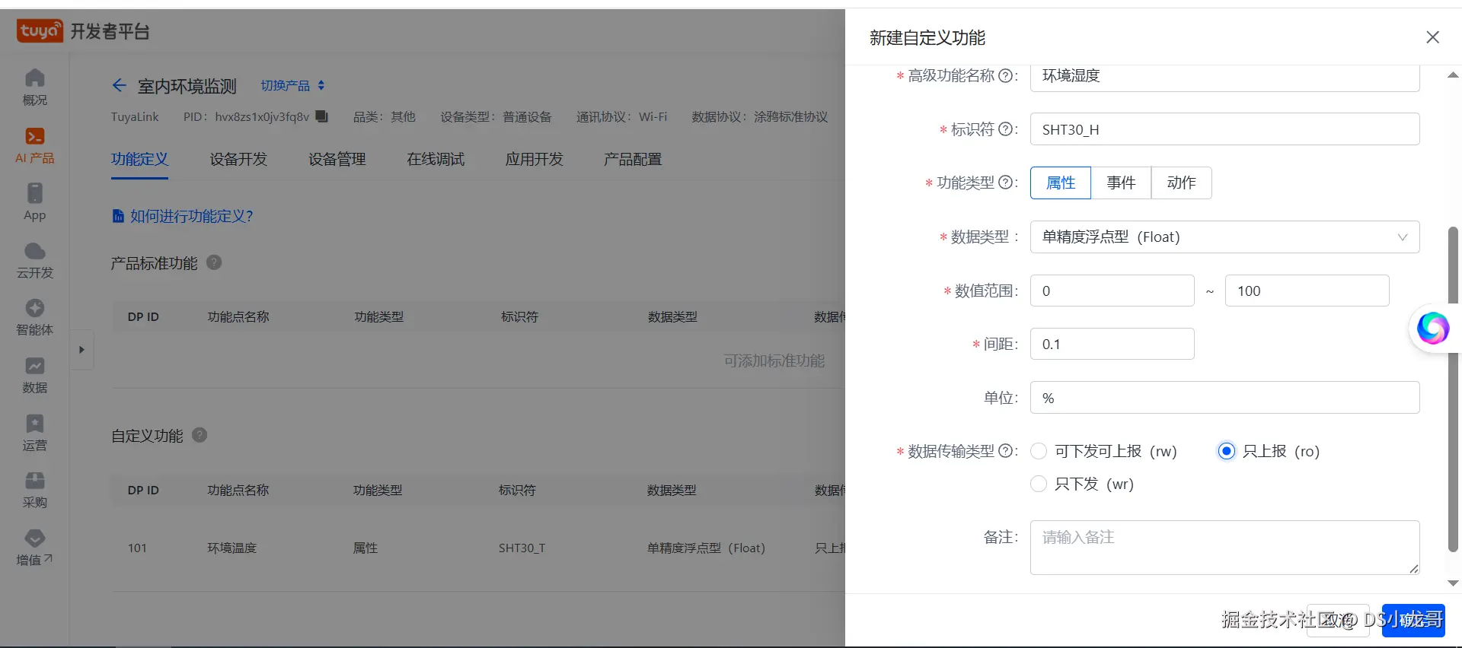This screenshot has width=1462, height=648.
Task: Open the 概况 overview sidebar icon
Action: [x=35, y=87]
